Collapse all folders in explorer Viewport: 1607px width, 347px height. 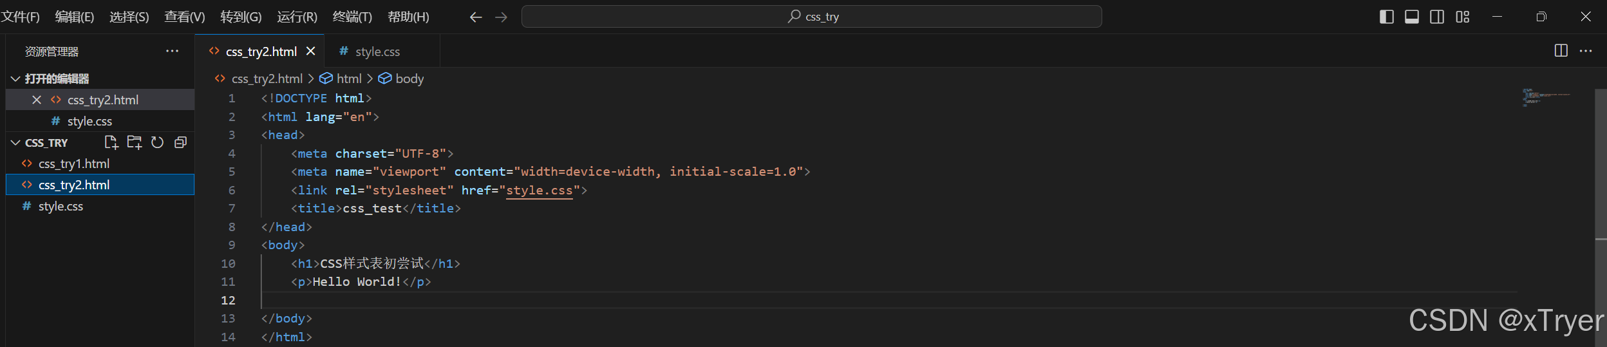[x=181, y=142]
